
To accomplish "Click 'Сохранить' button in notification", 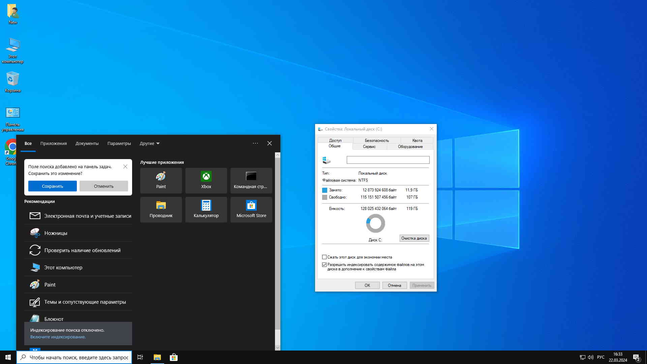I will coord(52,186).
